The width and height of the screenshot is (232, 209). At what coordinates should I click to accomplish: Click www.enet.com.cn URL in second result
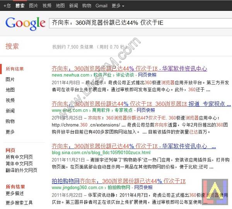point(70,110)
